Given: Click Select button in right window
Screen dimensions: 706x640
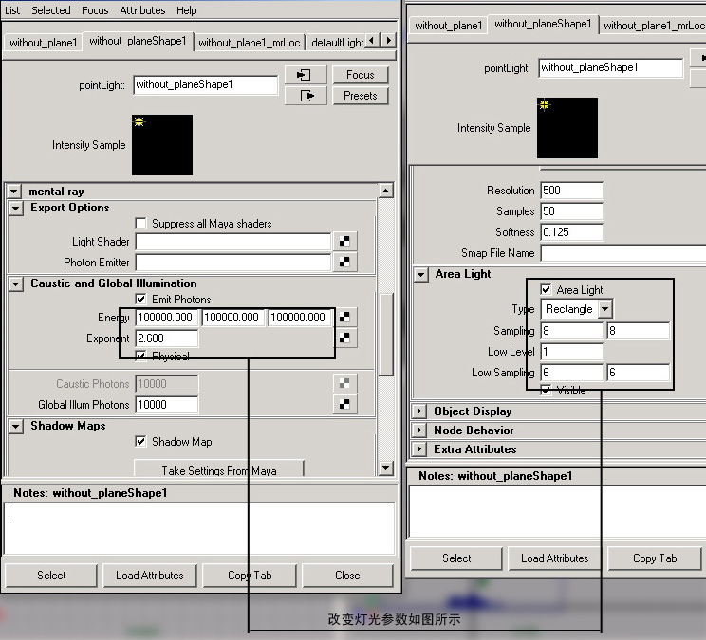Looking at the screenshot, I should pyautogui.click(x=456, y=558).
